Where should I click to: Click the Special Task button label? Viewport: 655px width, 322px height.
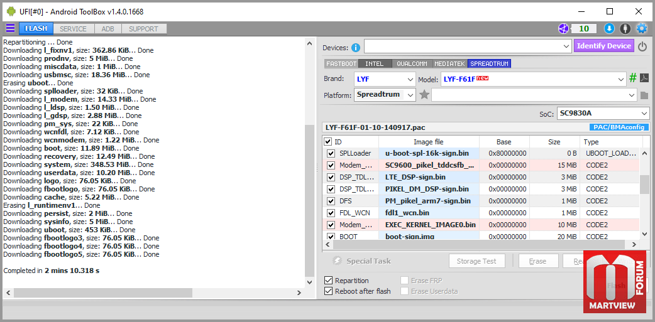point(368,261)
